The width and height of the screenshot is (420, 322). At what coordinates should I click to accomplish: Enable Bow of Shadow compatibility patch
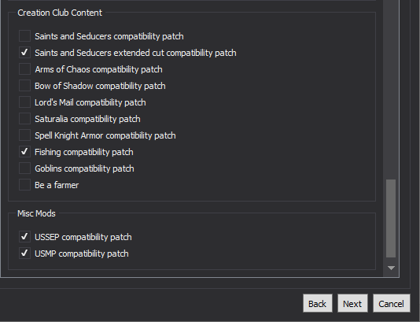pyautogui.click(x=24, y=86)
